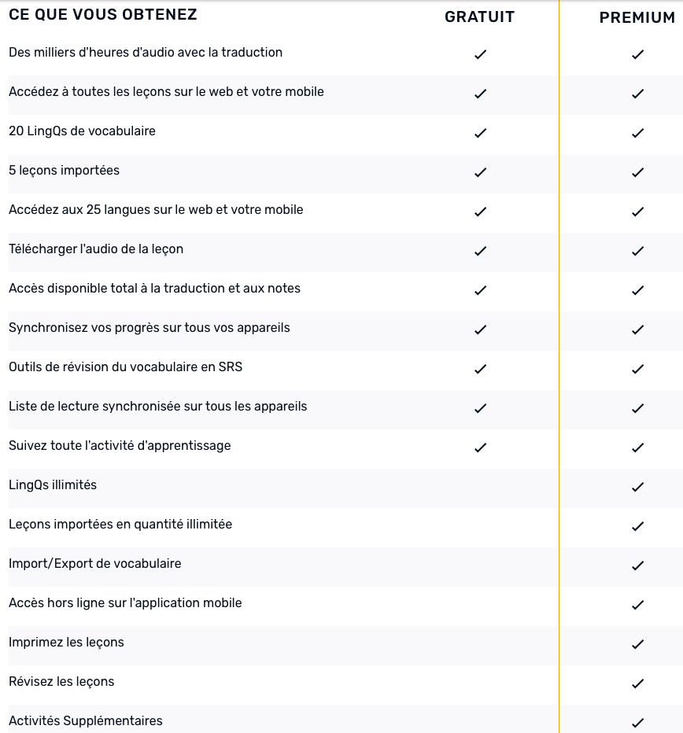The height and width of the screenshot is (733, 683).
Task: Click Premium checkmark for Accès hors ligne
Action: 637,605
